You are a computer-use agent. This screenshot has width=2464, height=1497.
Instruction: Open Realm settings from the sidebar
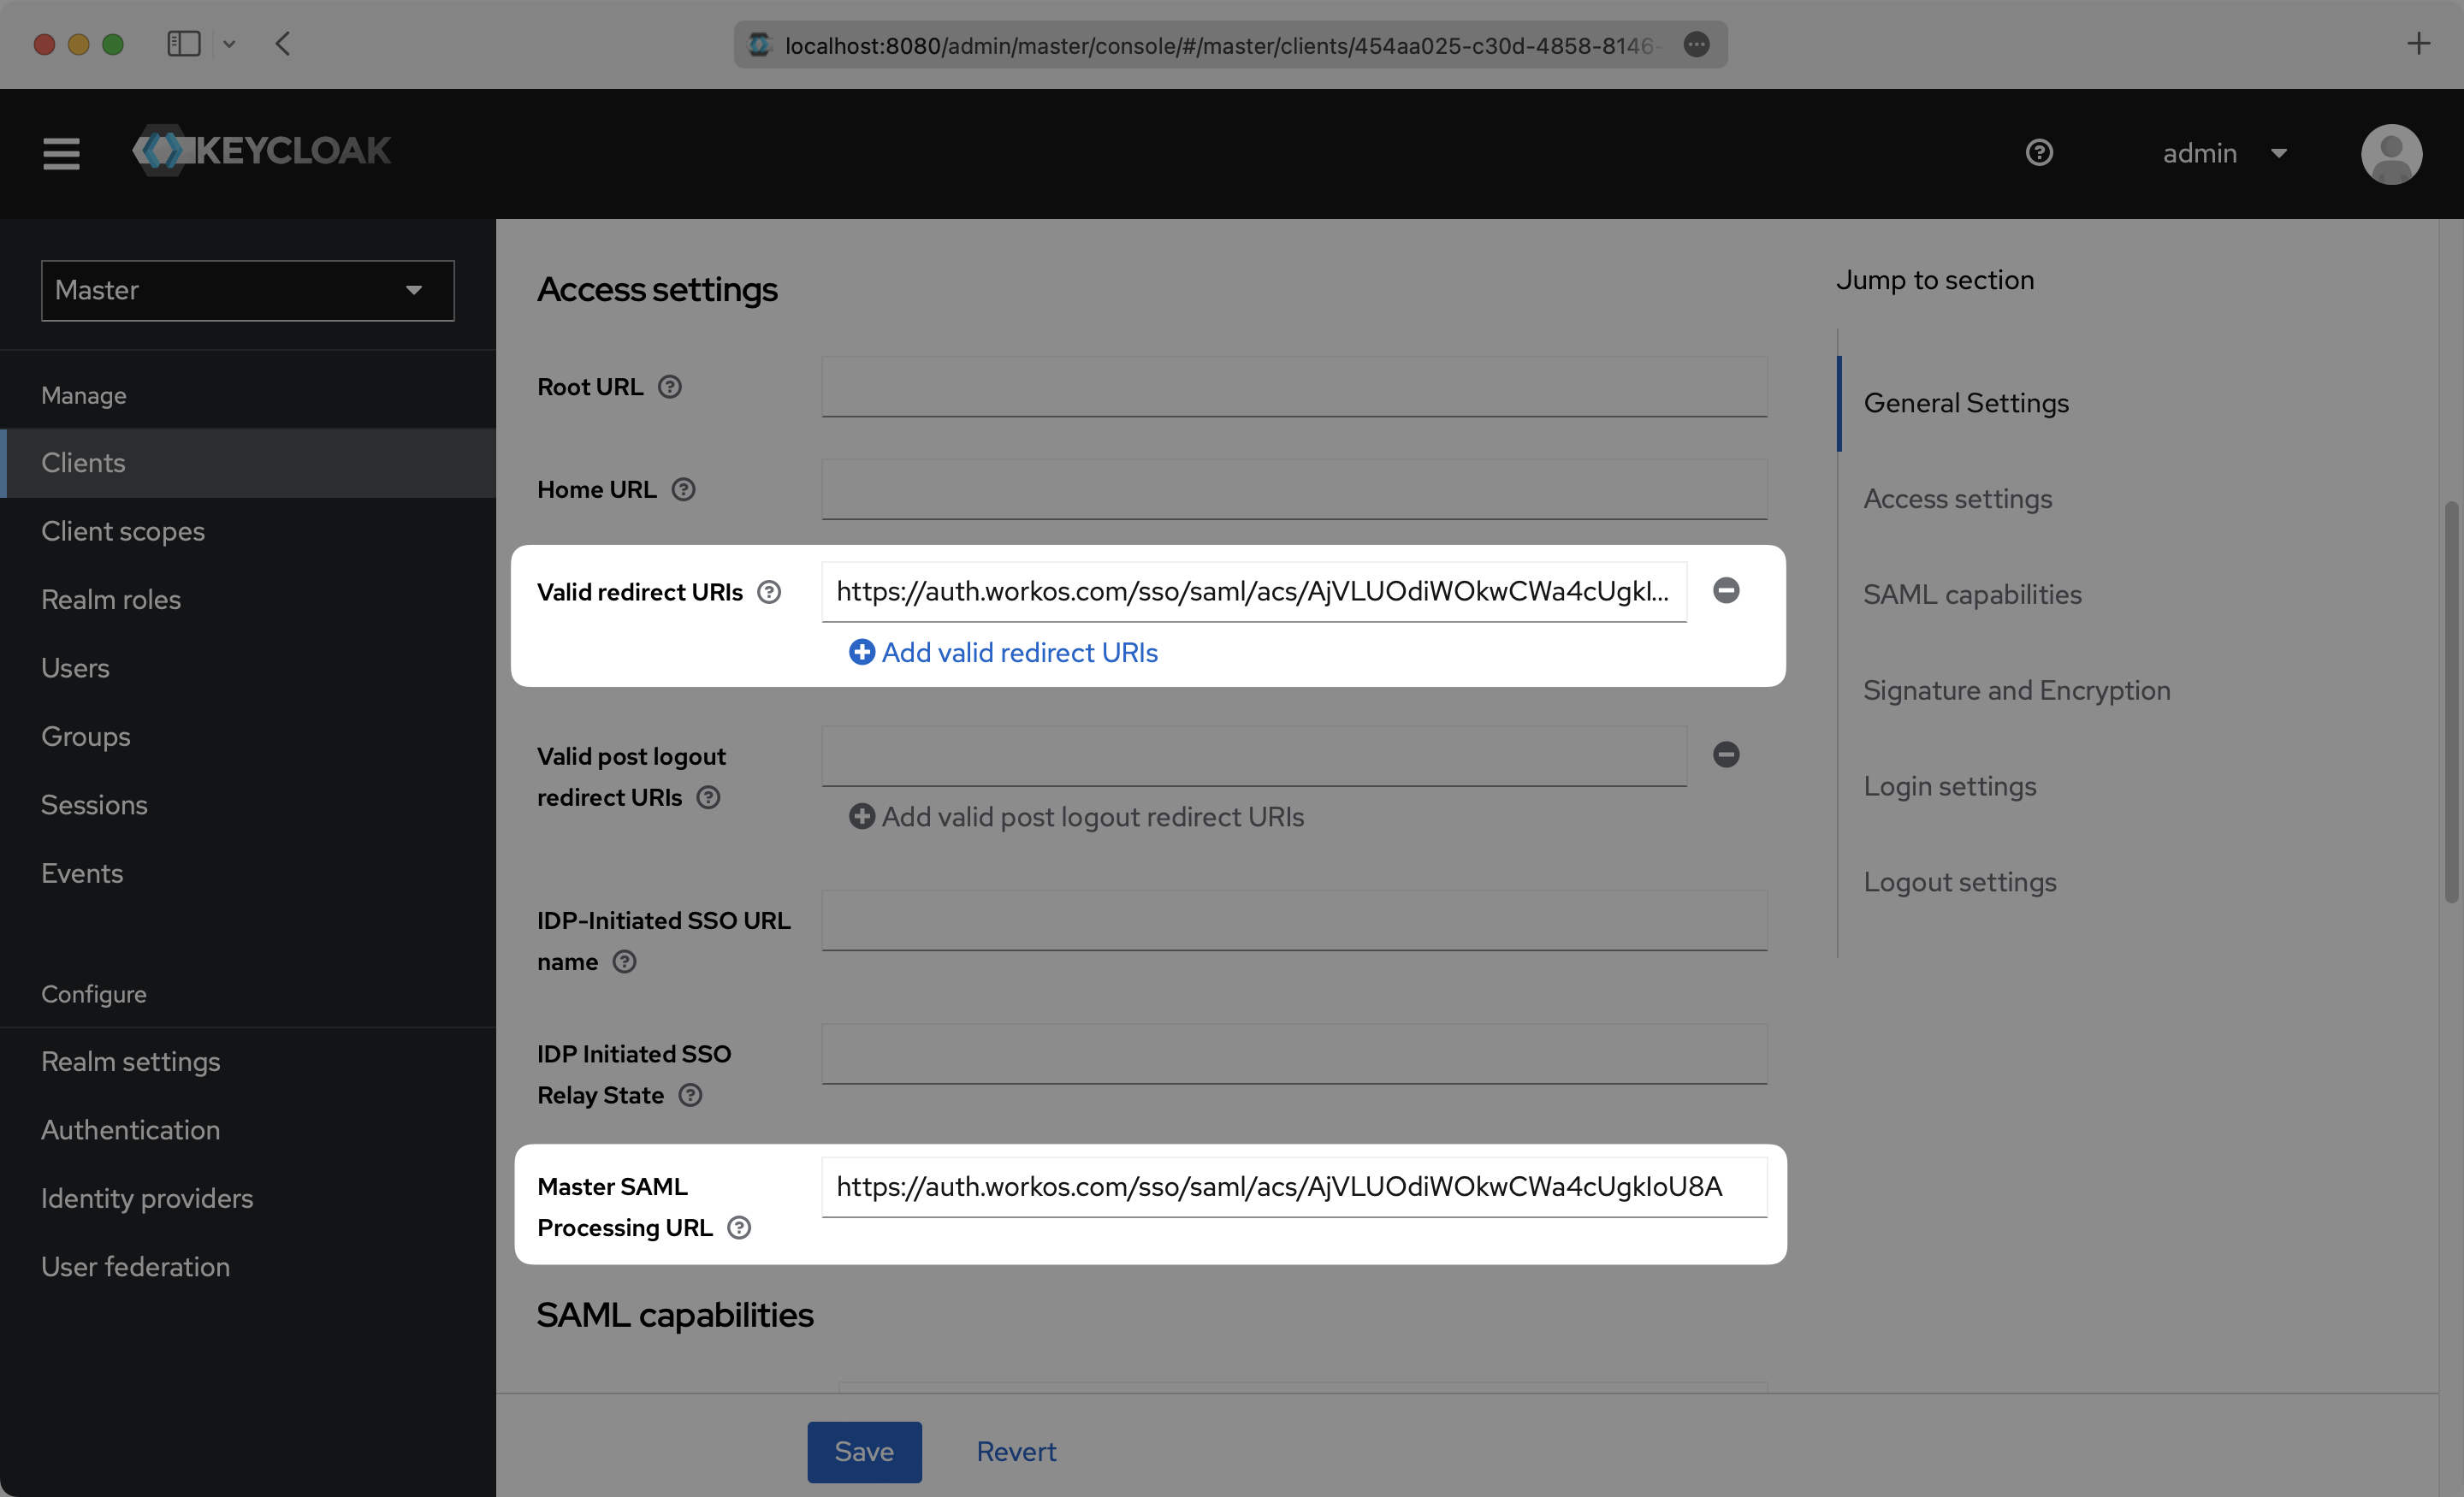point(130,1061)
